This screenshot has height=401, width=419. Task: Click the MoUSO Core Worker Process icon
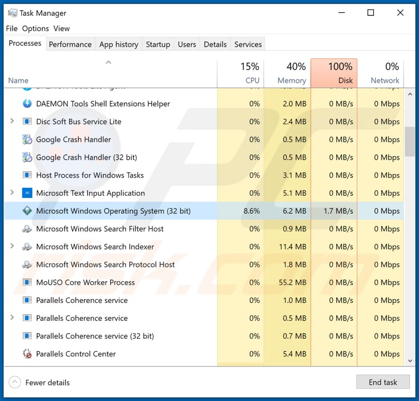(x=27, y=282)
